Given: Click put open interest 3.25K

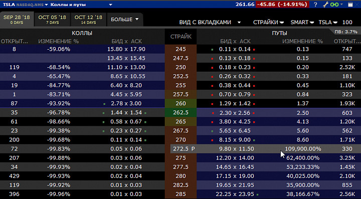Looking at the screenshot, I should pyautogui.click(x=347, y=158).
